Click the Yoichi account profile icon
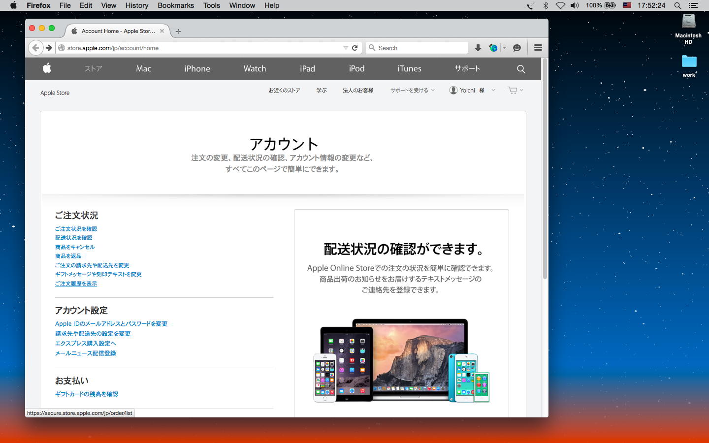Image resolution: width=709 pixels, height=443 pixels. click(x=453, y=90)
